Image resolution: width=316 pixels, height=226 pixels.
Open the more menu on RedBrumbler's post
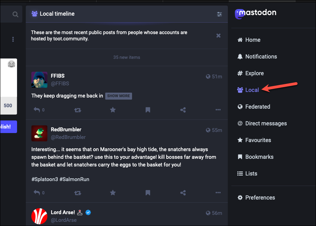click(218, 193)
